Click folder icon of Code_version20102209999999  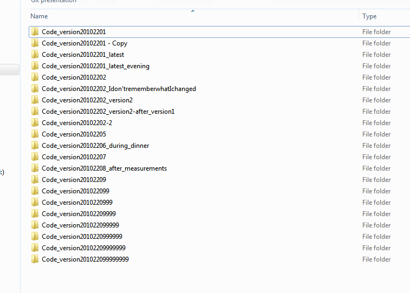35,248
